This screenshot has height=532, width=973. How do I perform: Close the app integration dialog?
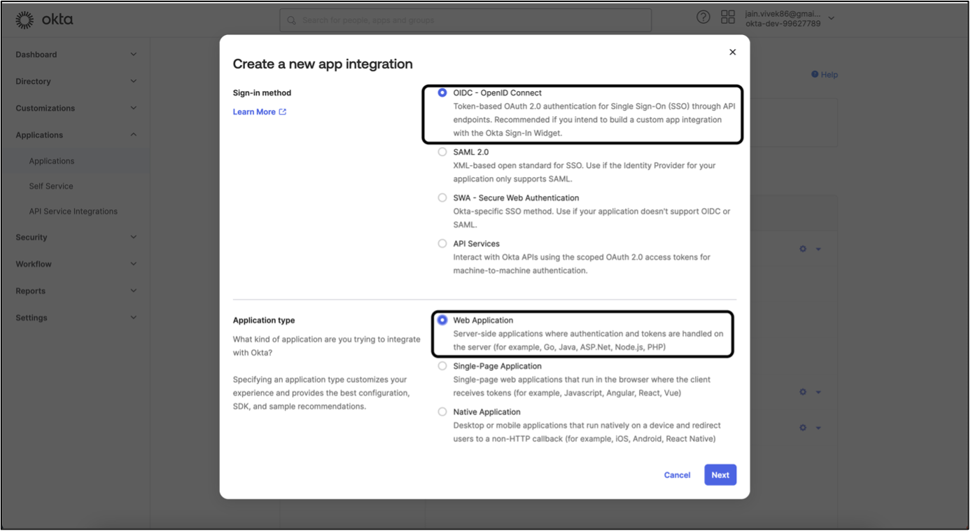tap(732, 52)
